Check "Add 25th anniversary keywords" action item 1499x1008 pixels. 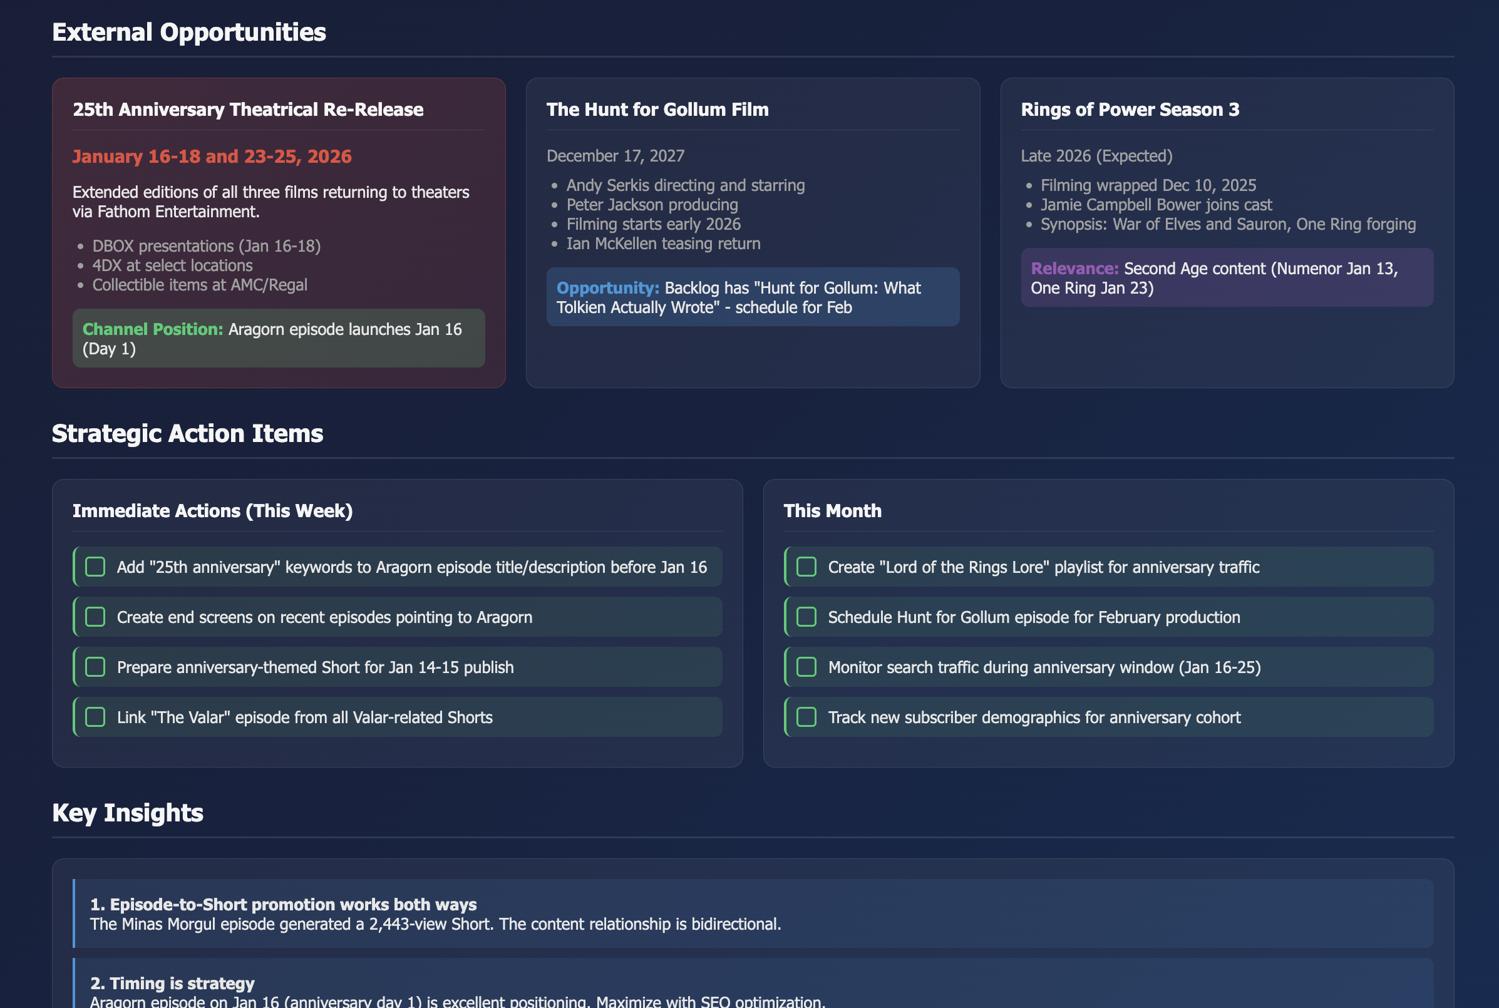click(95, 567)
